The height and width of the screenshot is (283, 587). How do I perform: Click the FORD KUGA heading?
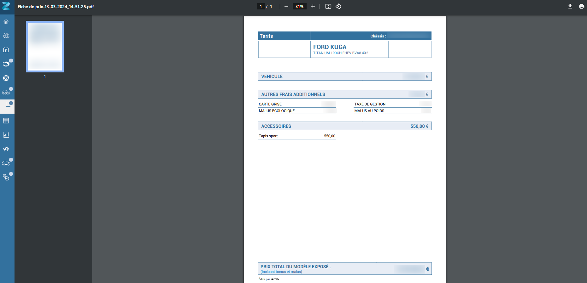coord(330,47)
